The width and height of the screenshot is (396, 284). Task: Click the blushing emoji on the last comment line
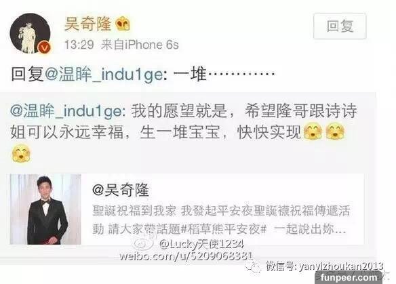click(x=22, y=153)
